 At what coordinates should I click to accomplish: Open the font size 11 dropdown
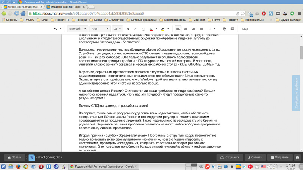pyautogui.click(x=117, y=29)
